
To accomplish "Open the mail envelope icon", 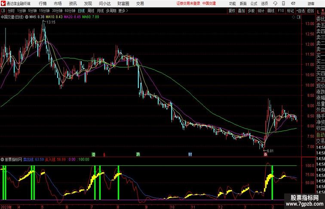I will (293, 3).
